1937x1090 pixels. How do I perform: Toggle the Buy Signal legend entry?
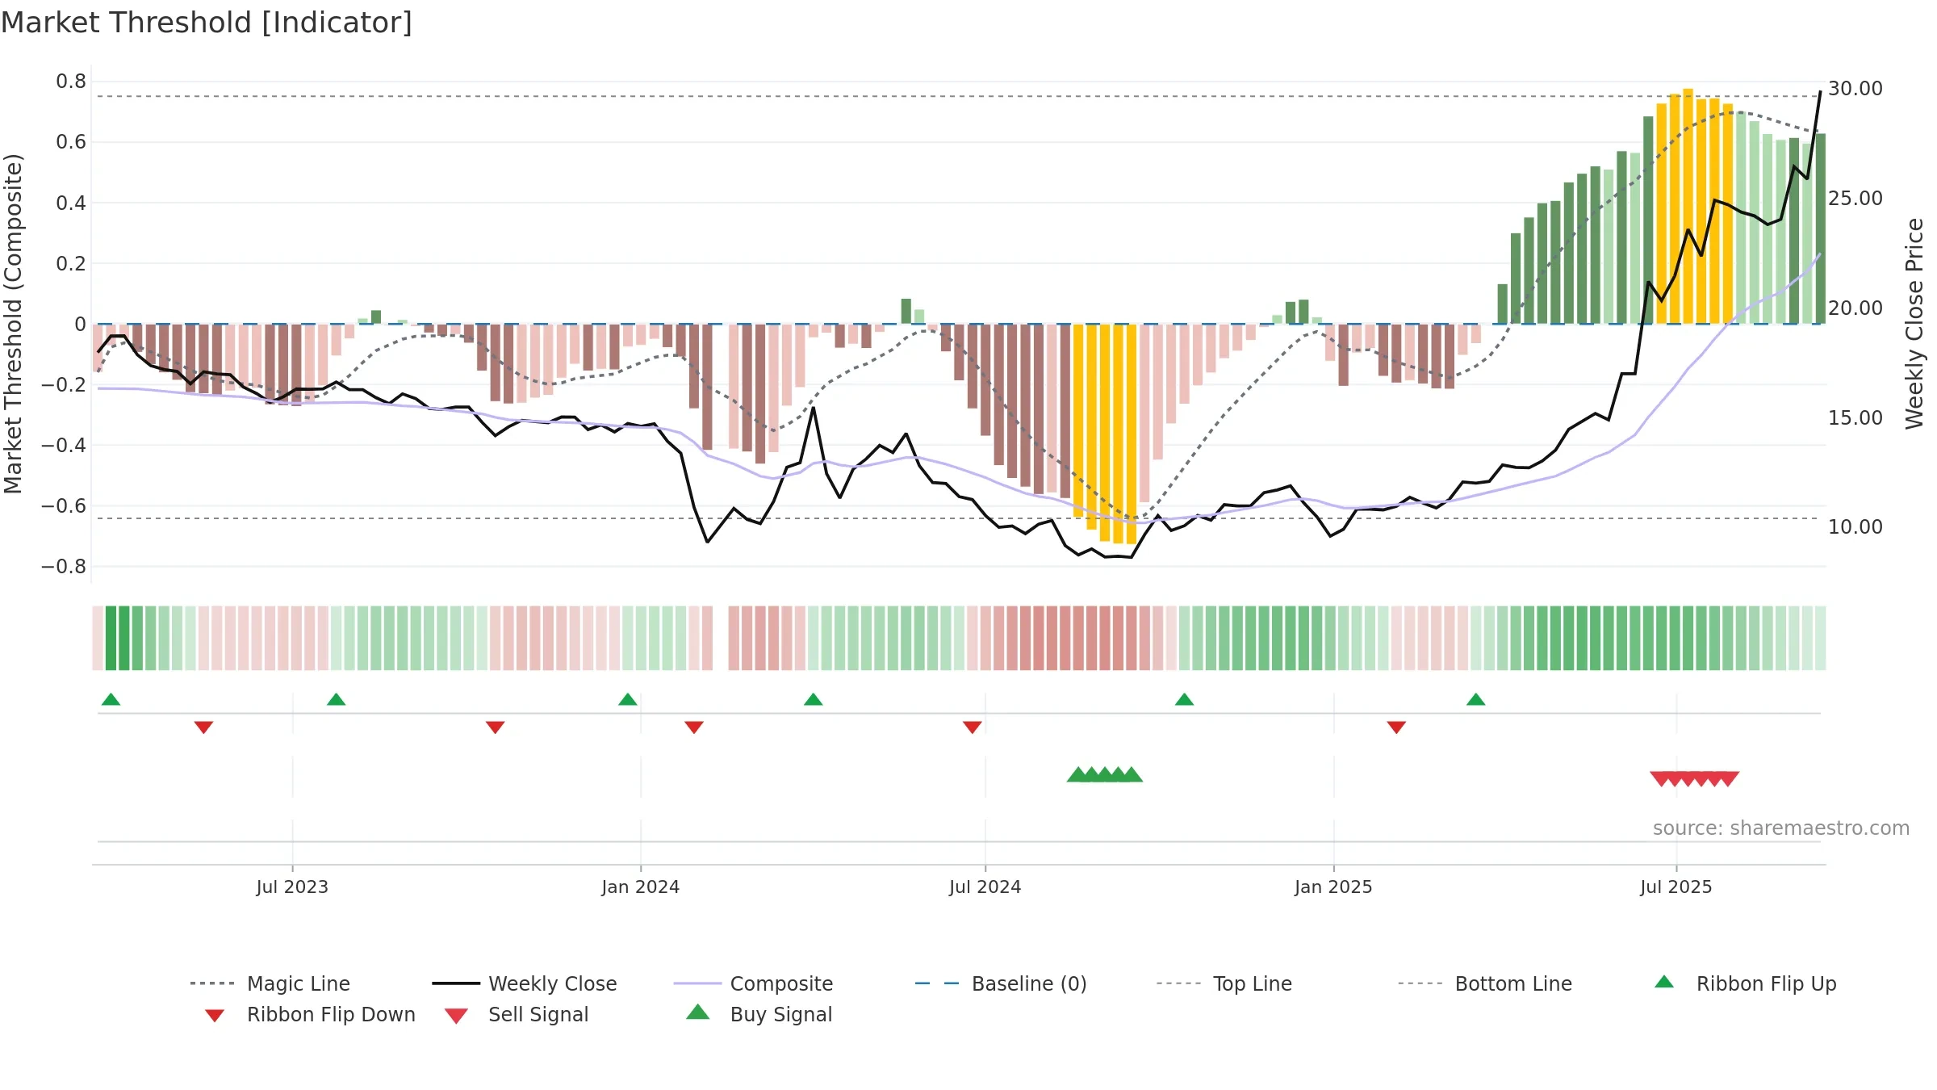tap(759, 1014)
